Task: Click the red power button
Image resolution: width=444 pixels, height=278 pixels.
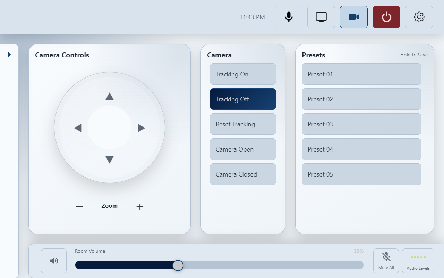Action: [386, 17]
